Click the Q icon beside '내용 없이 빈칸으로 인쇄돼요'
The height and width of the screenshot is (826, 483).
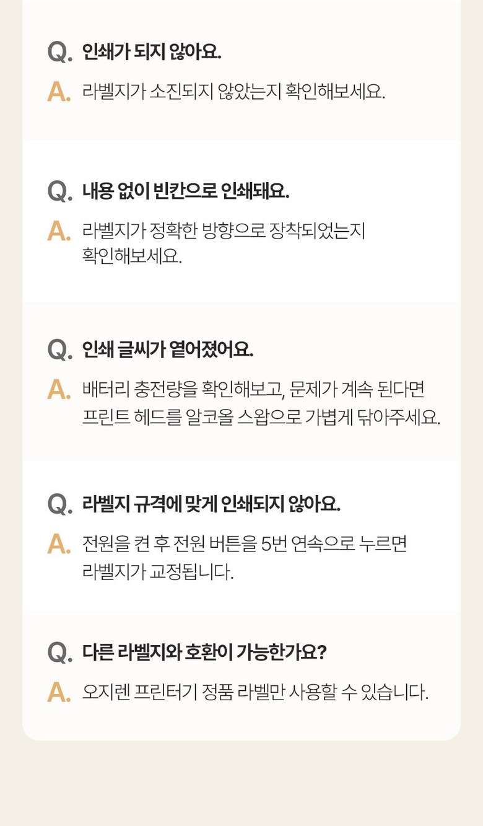pos(59,192)
